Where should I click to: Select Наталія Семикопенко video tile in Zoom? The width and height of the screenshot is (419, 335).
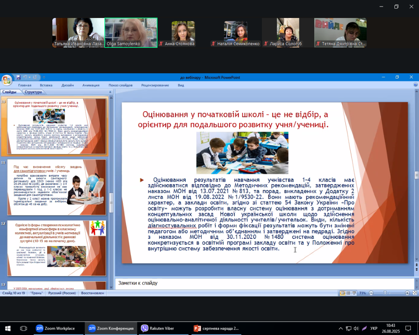coord(236,33)
